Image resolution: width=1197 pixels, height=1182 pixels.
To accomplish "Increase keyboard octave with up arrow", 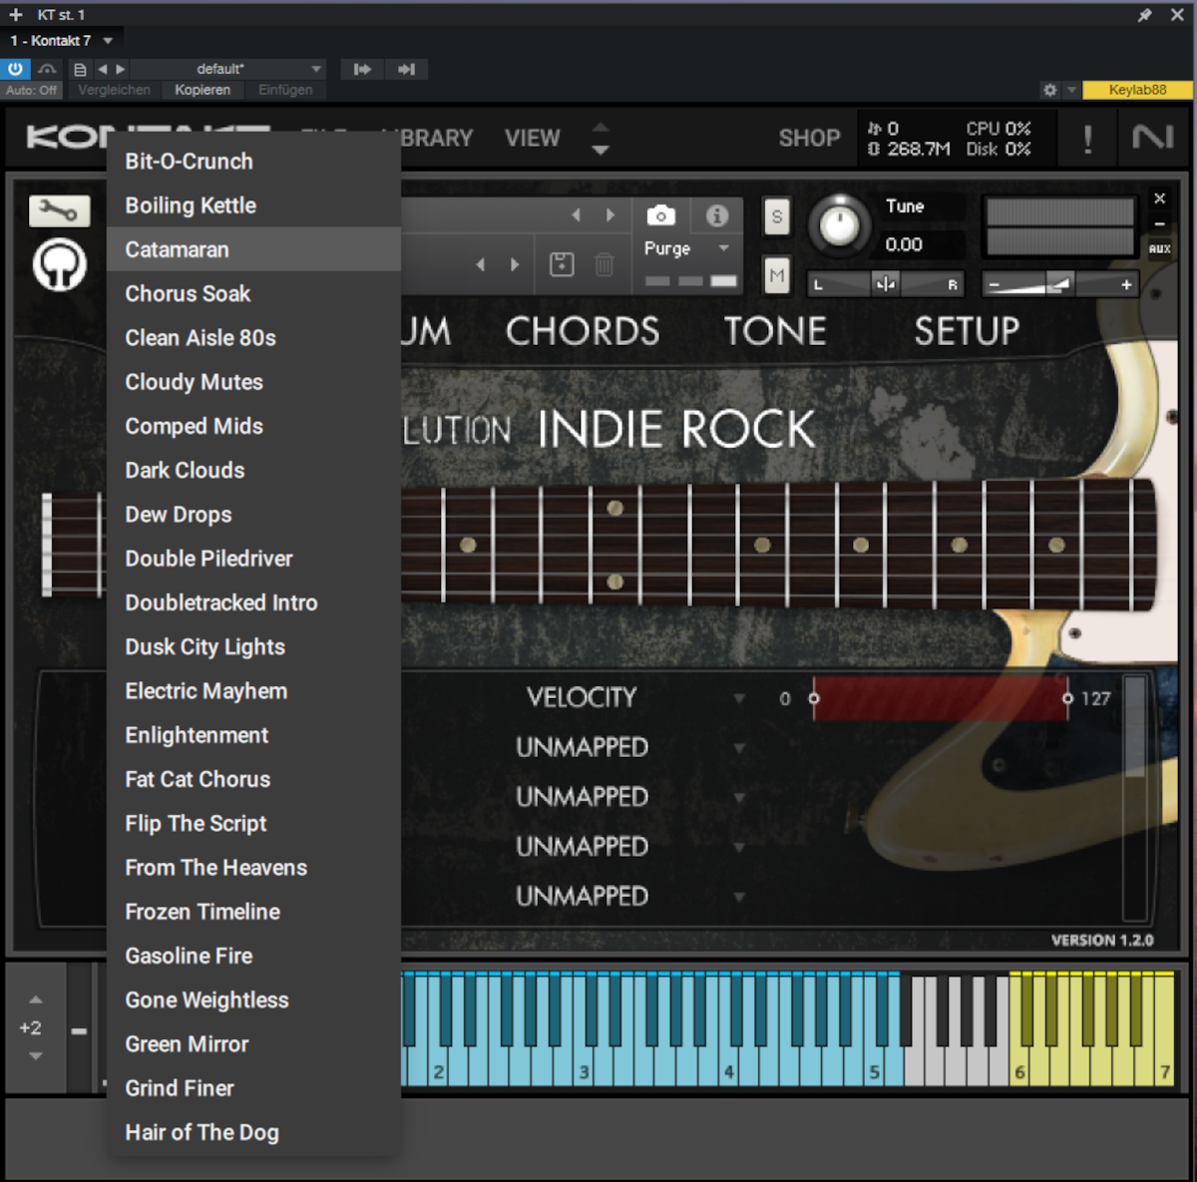I will click(x=36, y=999).
